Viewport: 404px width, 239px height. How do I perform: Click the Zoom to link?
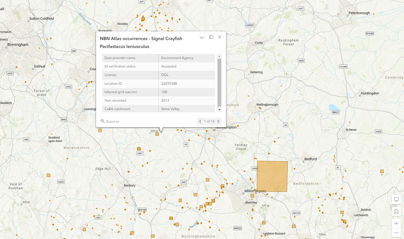pos(112,121)
